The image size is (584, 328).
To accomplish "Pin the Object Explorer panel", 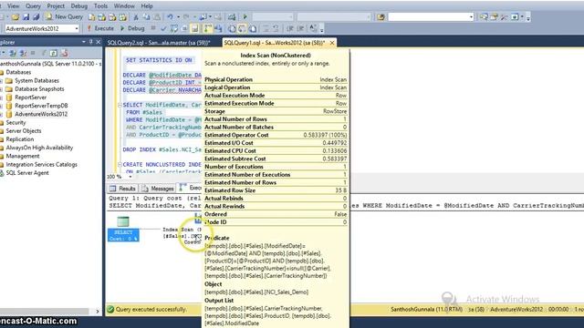I will [x=90, y=42].
